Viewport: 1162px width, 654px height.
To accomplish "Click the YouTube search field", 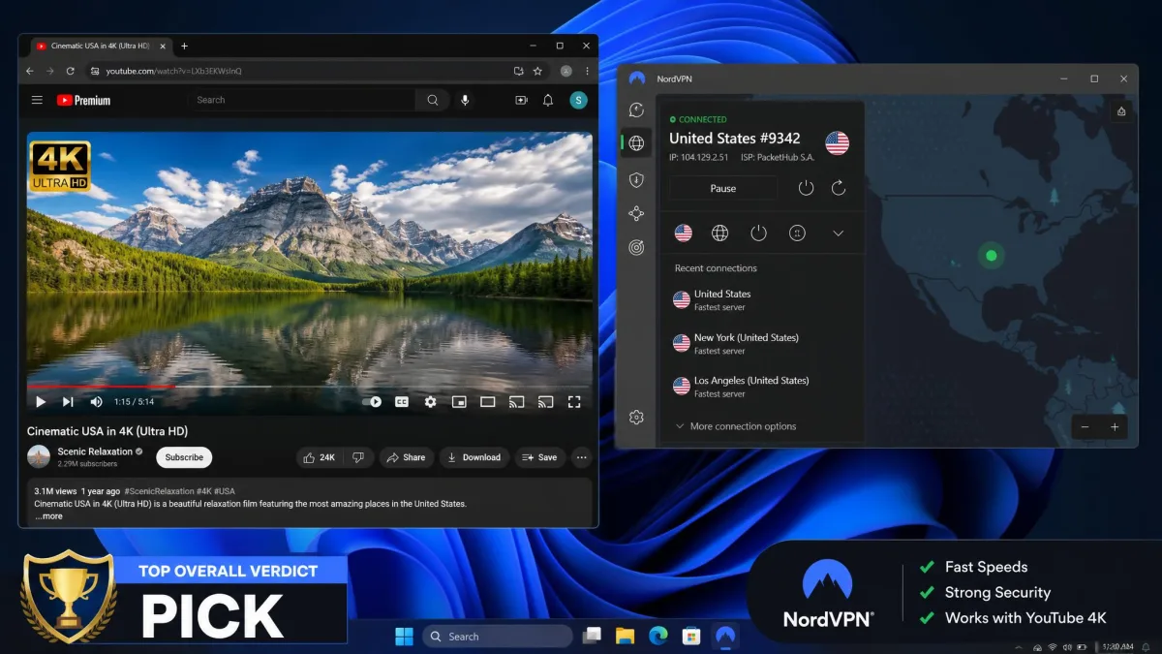I will point(302,100).
